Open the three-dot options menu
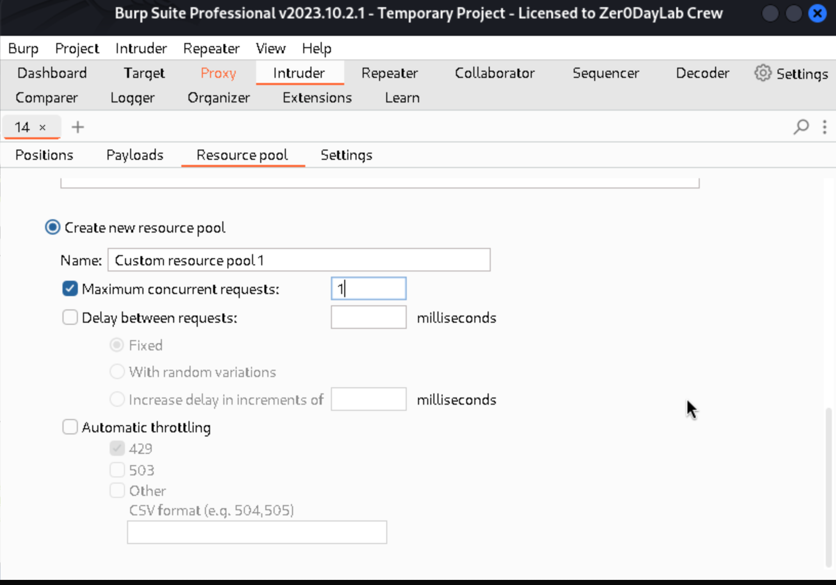Screen dimensions: 836x585 [x=825, y=127]
